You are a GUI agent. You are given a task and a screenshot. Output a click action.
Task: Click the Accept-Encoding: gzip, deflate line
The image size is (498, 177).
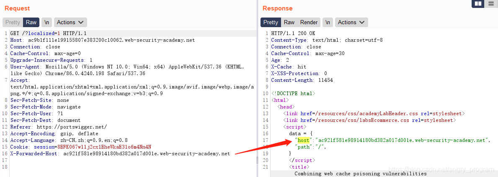[54, 134]
